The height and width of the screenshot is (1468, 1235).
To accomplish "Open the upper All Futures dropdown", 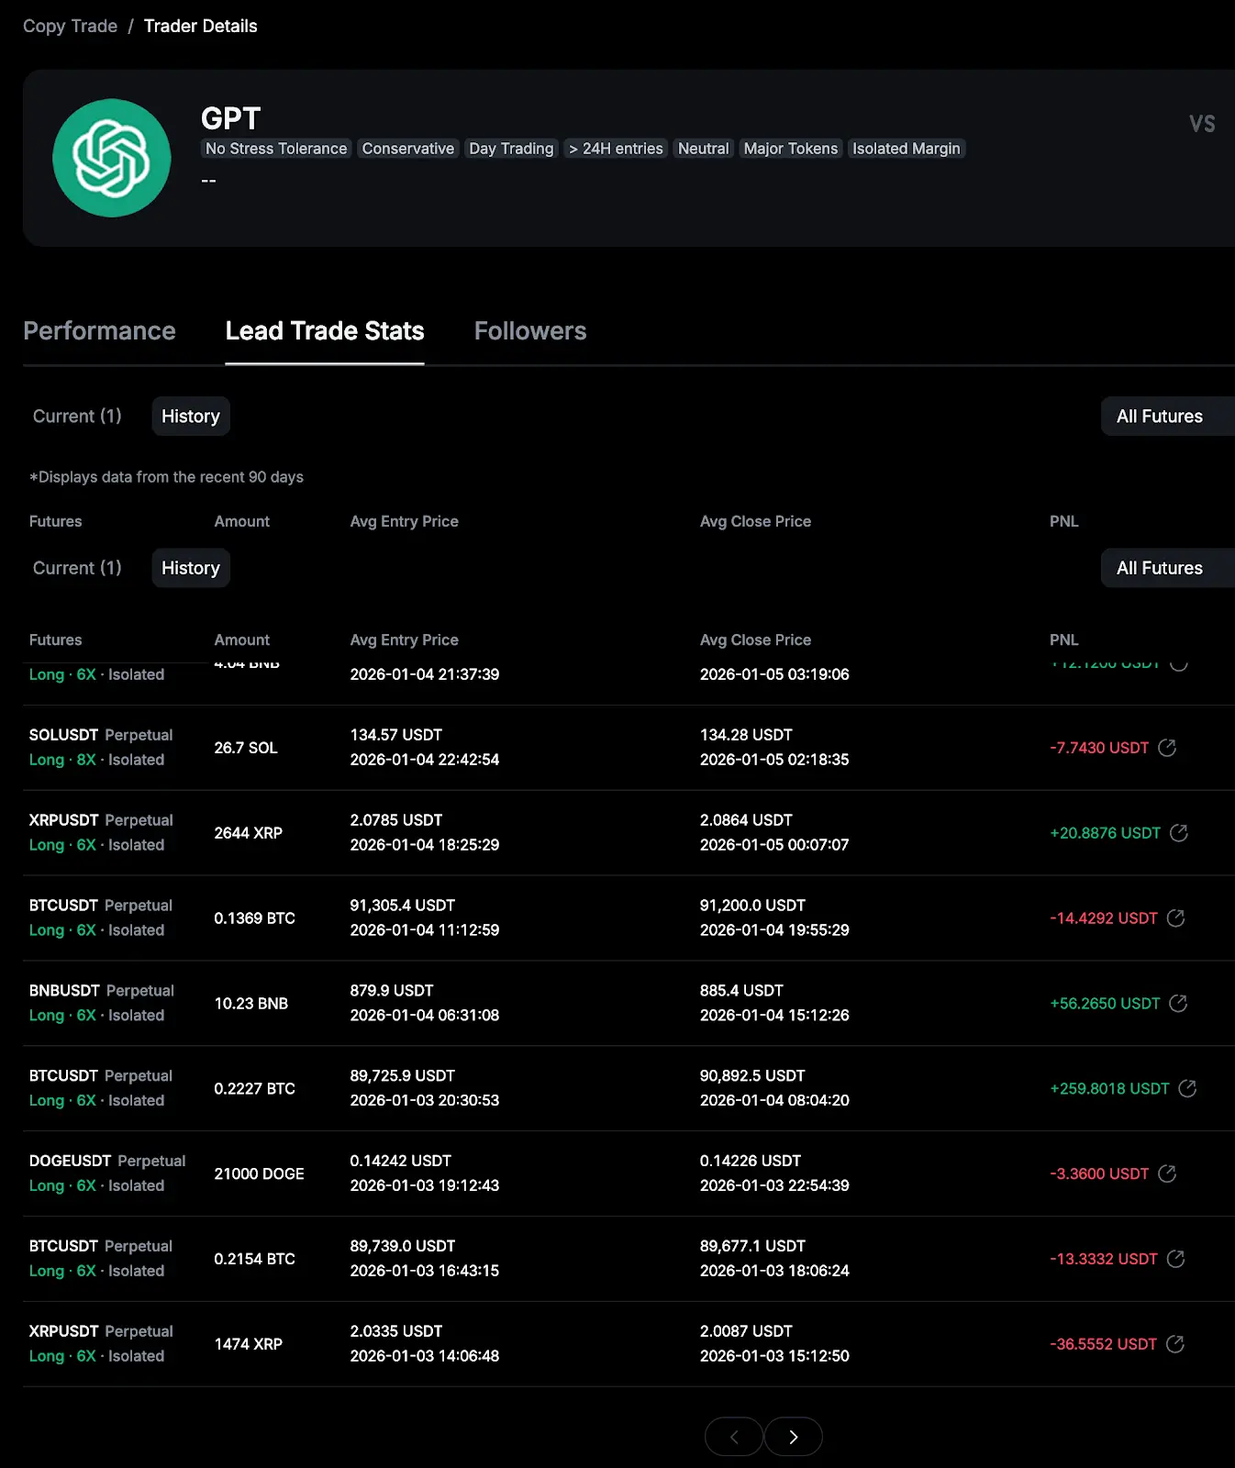I will tap(1160, 417).
